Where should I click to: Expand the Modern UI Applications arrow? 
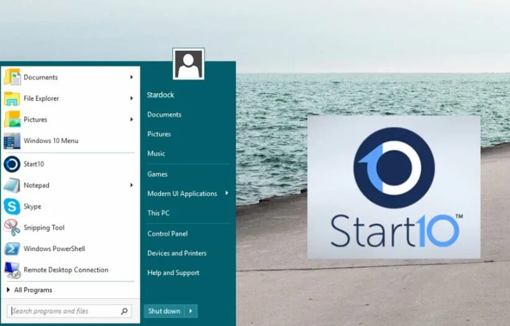[227, 193]
